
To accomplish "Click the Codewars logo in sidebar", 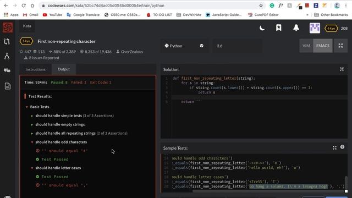I will point(8,28).
